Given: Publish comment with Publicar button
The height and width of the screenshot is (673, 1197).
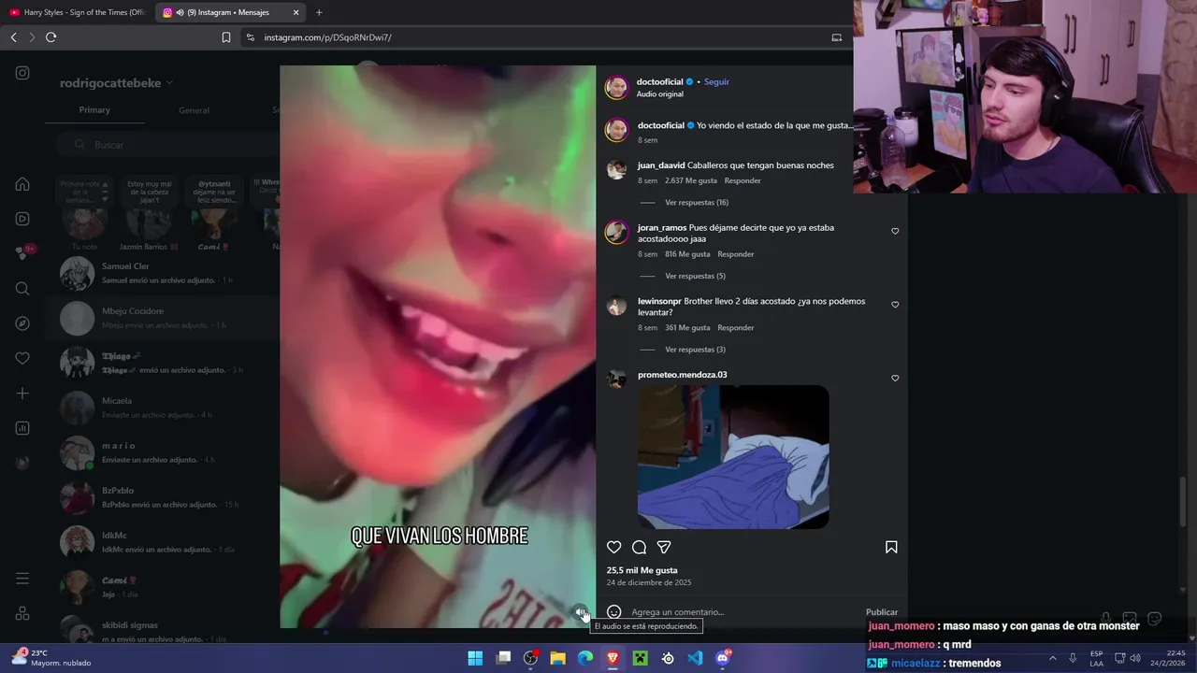Looking at the screenshot, I should click(882, 612).
